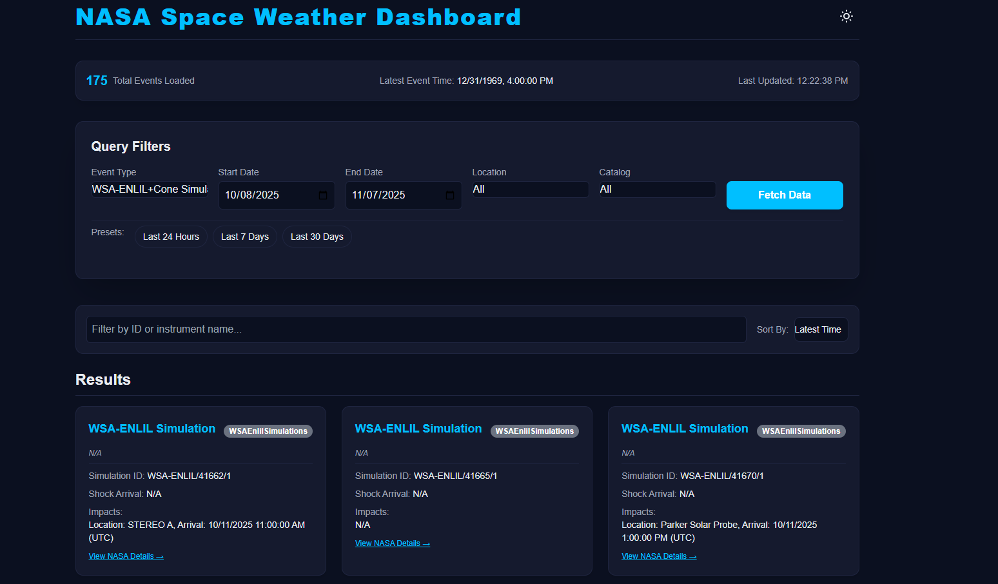This screenshot has width=998, height=584.
Task: Click the WSAEnlilSimulations badge on first card
Action: point(268,431)
